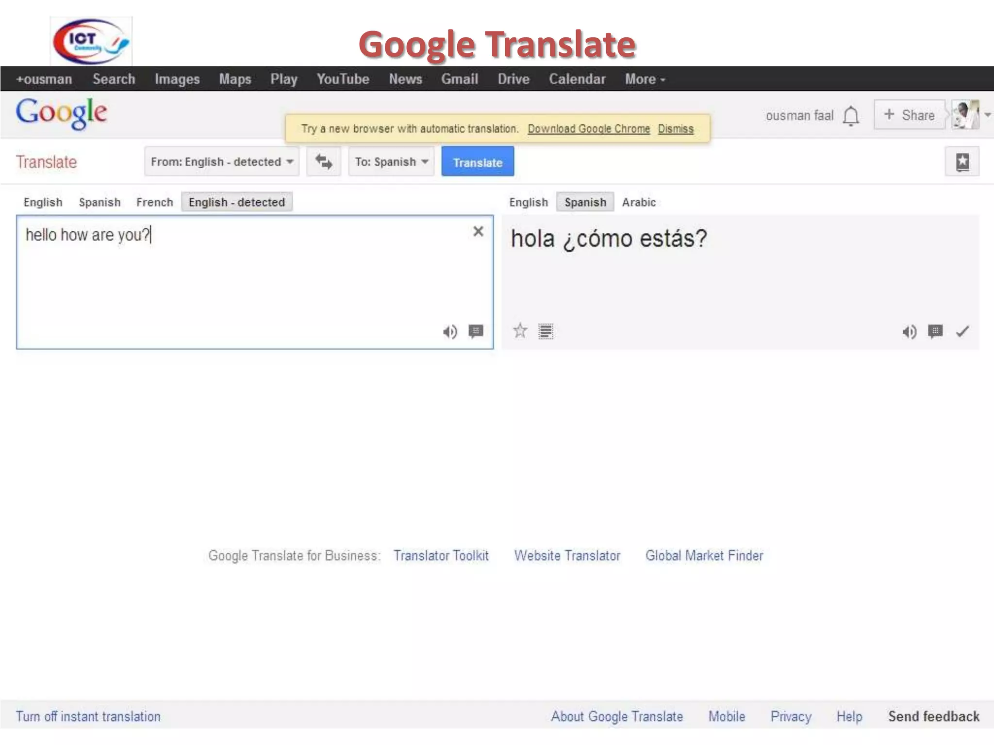Click the + Share button
The height and width of the screenshot is (745, 994).
pos(910,115)
